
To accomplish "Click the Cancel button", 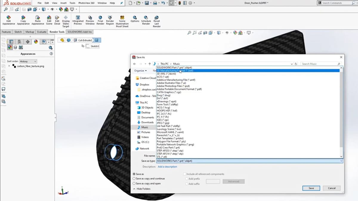I will click(x=332, y=188).
